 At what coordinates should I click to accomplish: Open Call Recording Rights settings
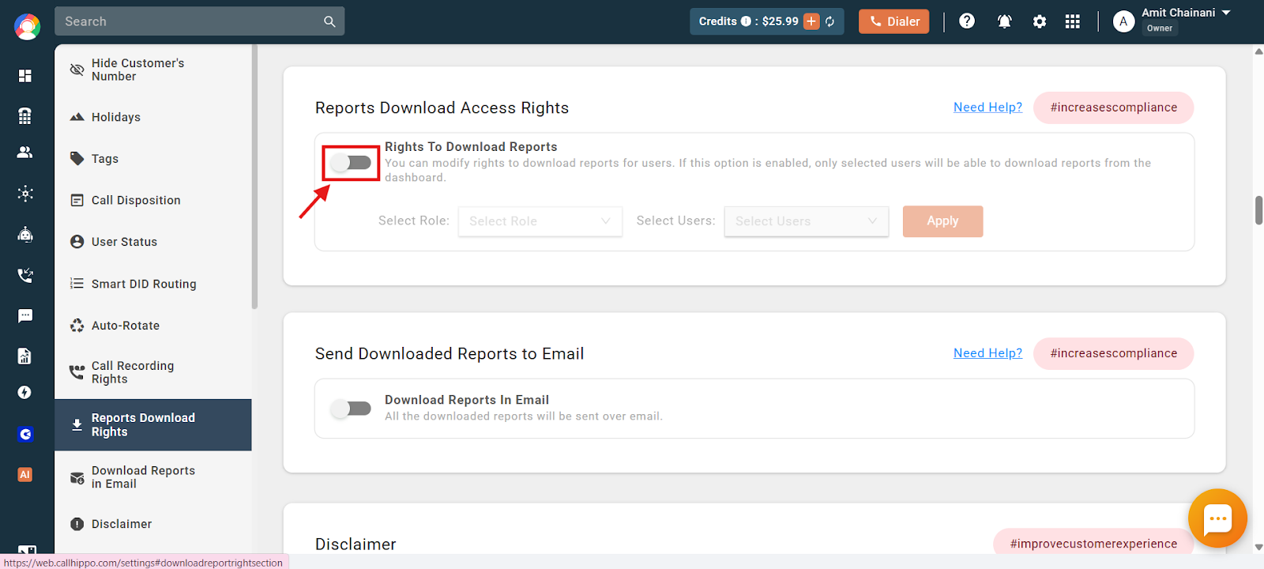153,372
